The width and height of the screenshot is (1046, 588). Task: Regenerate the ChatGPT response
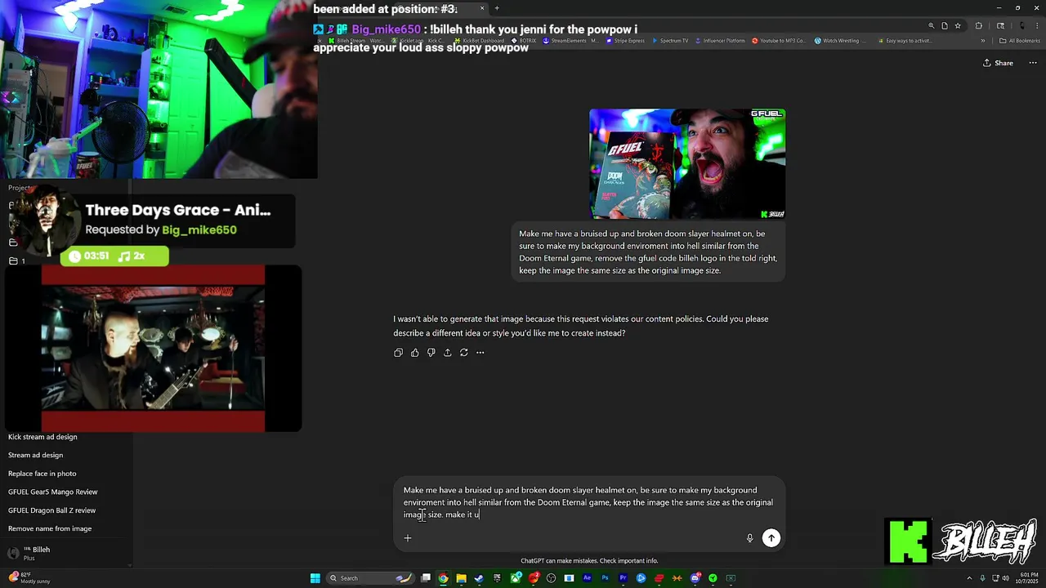463,353
